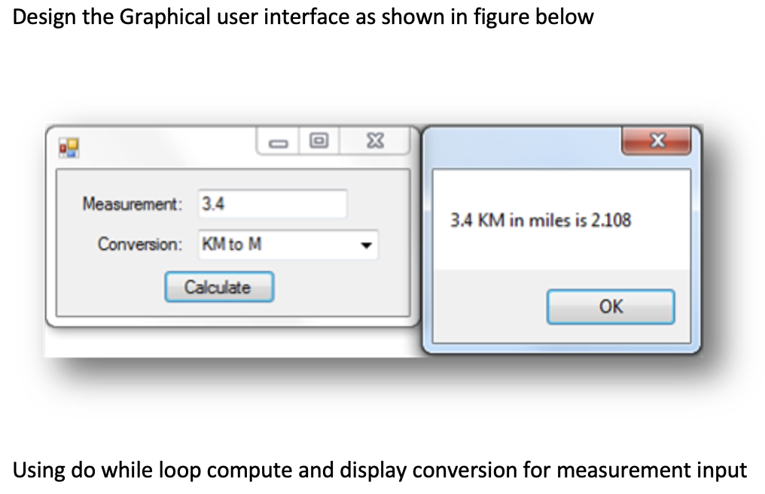
Task: Click the message box title bar
Action: pos(527,140)
